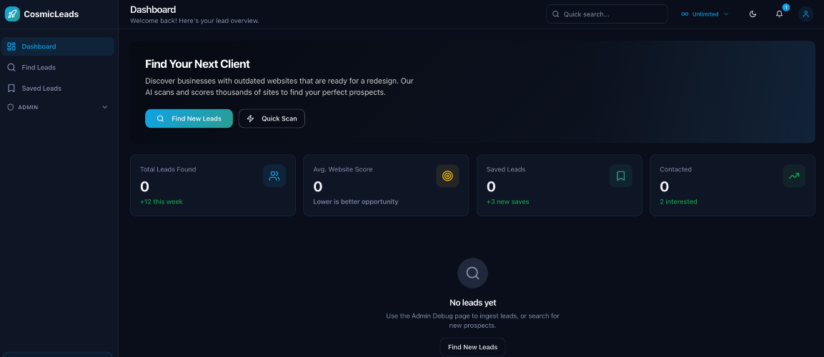Expand the ADMIN sidebar section chevron
Image resolution: width=824 pixels, height=357 pixels.
pyautogui.click(x=105, y=107)
